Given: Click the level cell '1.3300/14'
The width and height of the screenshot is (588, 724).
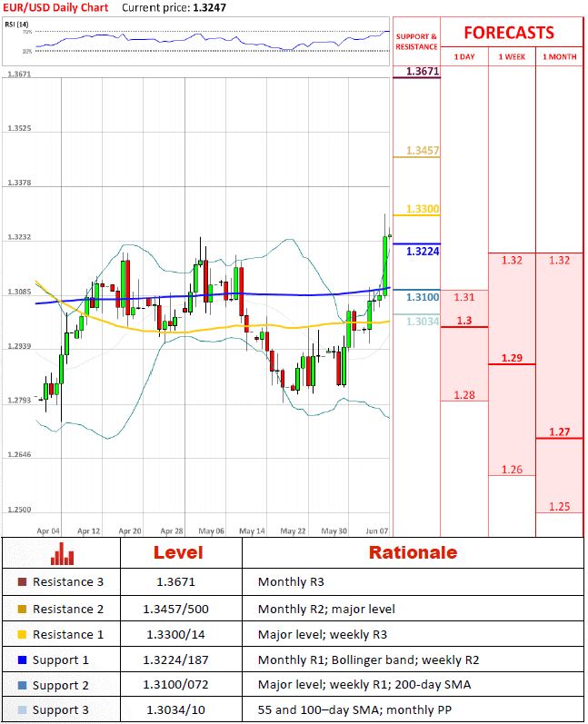Looking at the screenshot, I should tap(176, 634).
